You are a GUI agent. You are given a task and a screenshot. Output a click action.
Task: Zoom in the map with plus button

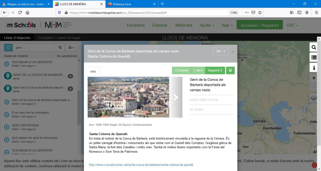(x=314, y=78)
